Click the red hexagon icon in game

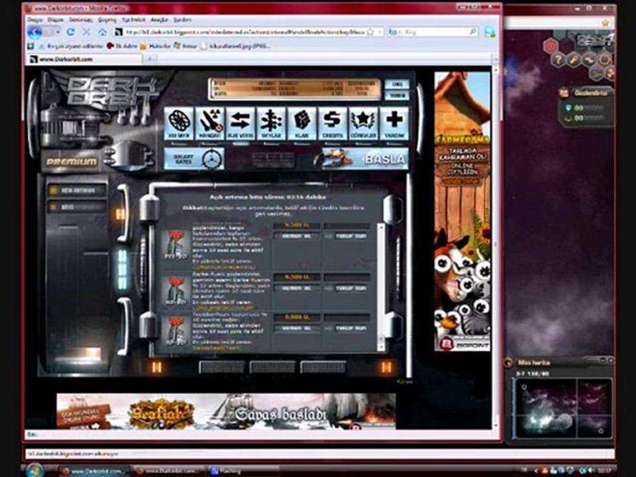[551, 46]
